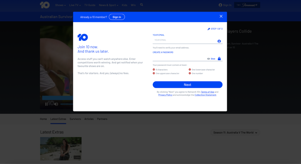
Task: Click the red icon beside 8 characters
Action: (x=154, y=70)
